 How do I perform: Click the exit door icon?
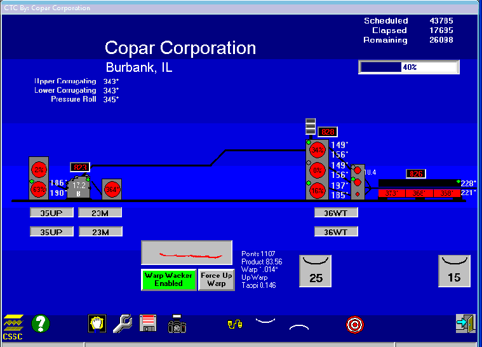[x=465, y=323]
